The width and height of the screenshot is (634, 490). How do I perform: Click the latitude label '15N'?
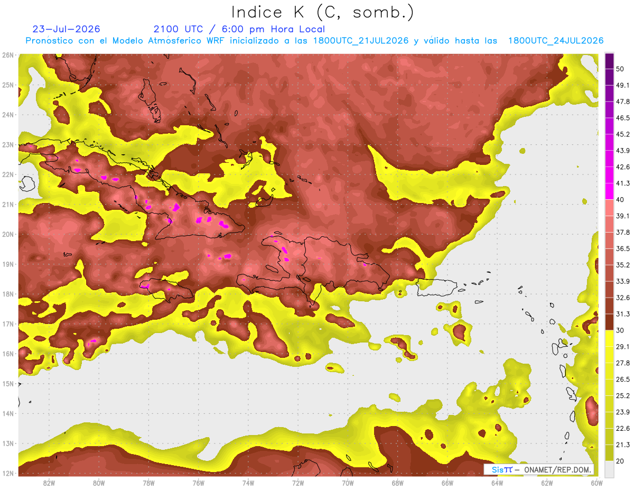tap(8, 383)
